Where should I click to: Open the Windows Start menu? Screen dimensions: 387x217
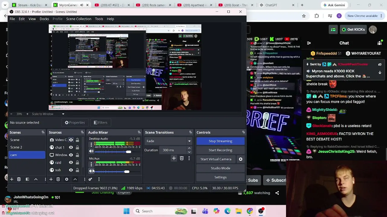click(126, 211)
